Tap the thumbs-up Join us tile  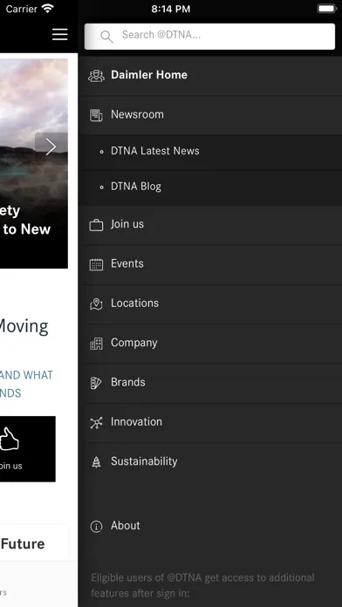click(27, 448)
